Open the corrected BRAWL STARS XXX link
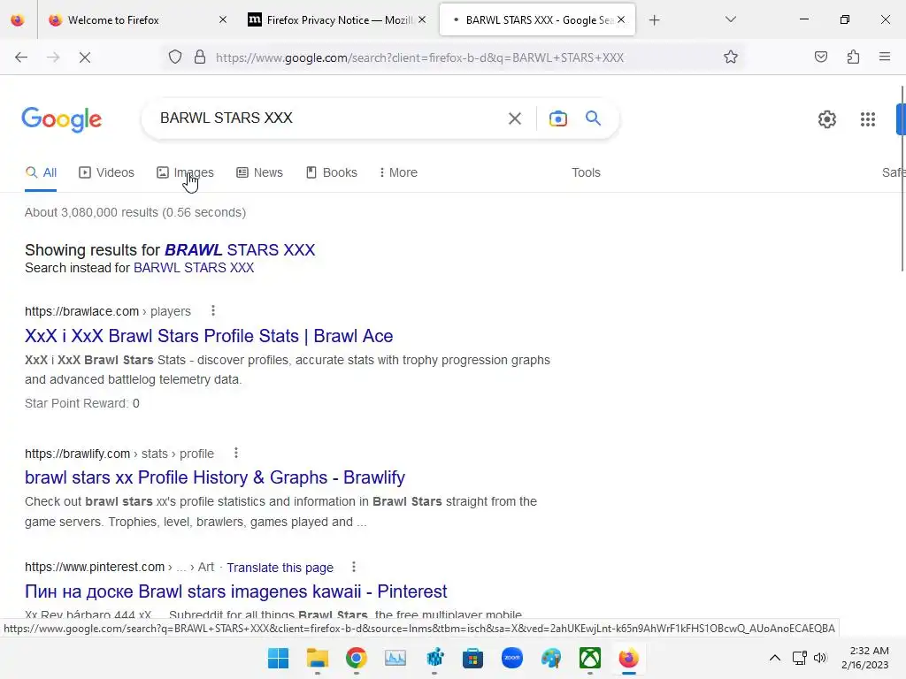Image resolution: width=906 pixels, height=679 pixels. 240,250
